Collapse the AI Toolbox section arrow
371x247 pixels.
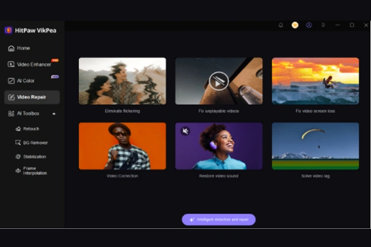tap(54, 114)
